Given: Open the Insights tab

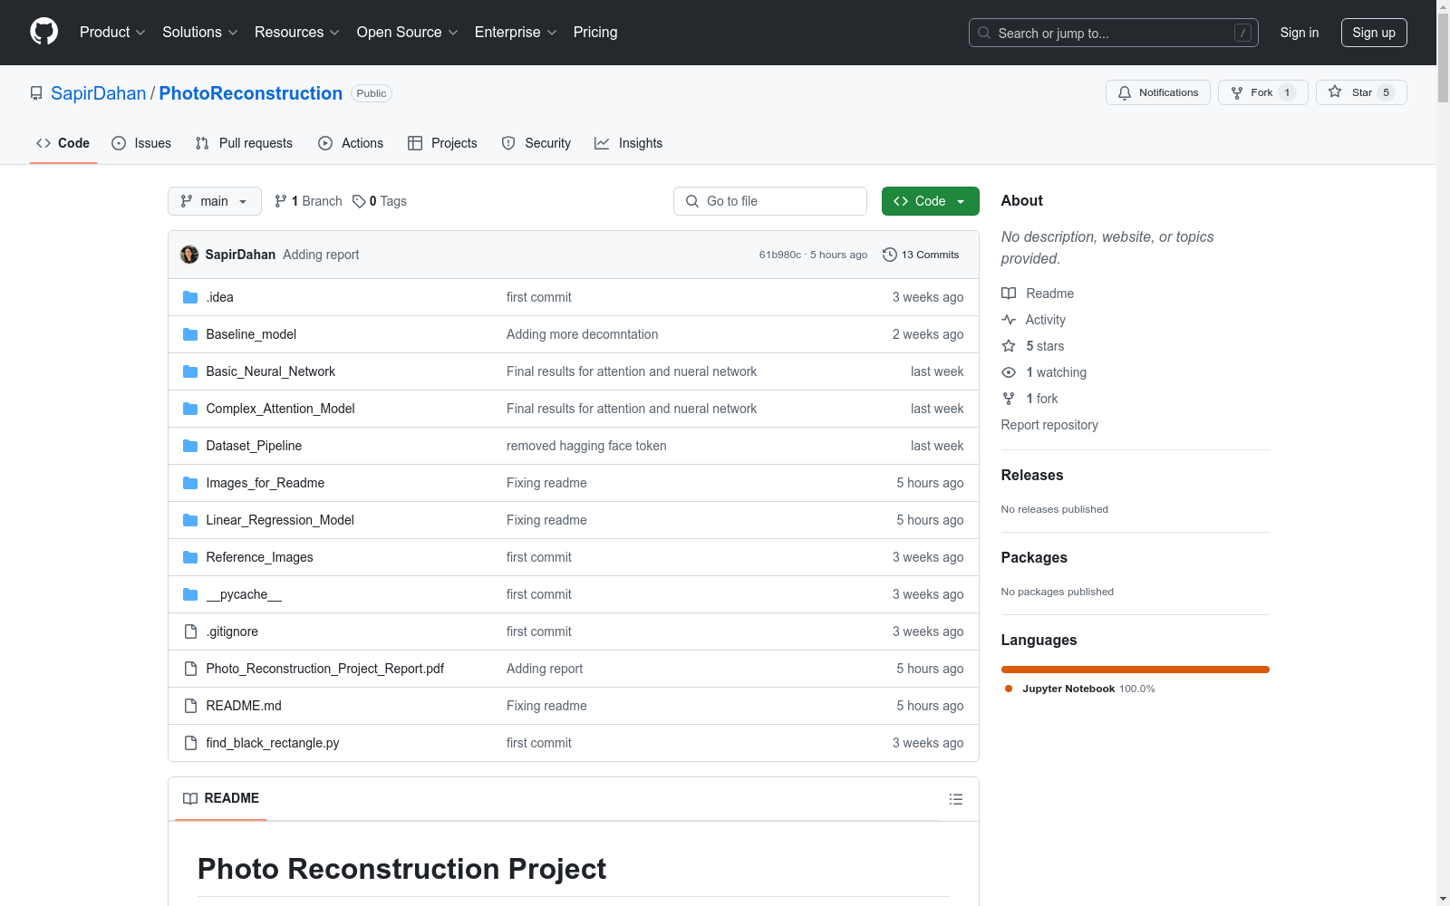Looking at the screenshot, I should coord(628,143).
